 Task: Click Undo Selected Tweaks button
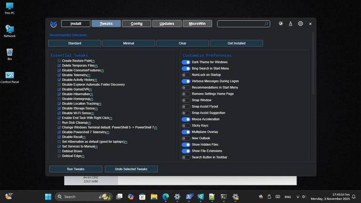click(x=131, y=169)
